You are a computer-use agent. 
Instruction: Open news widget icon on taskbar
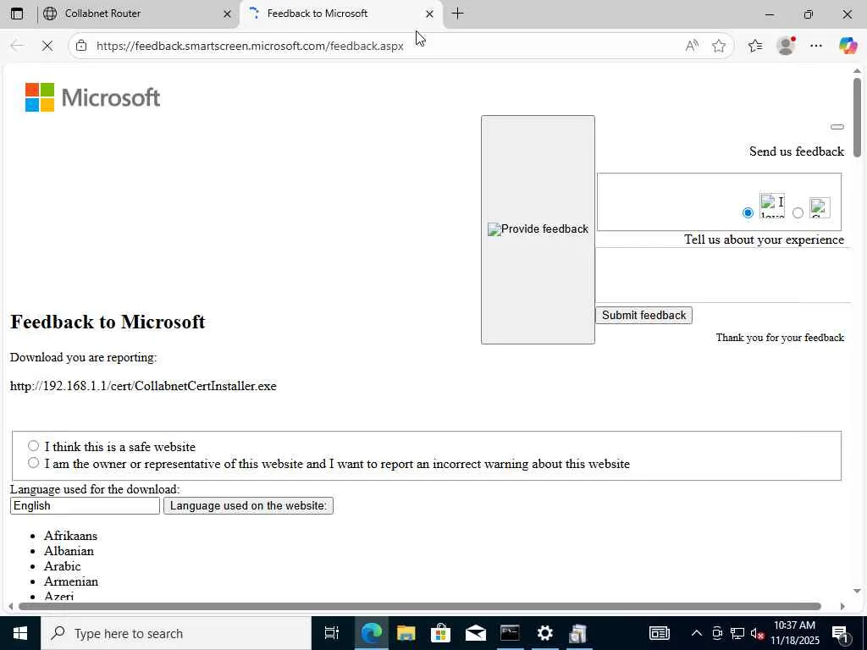tap(659, 633)
